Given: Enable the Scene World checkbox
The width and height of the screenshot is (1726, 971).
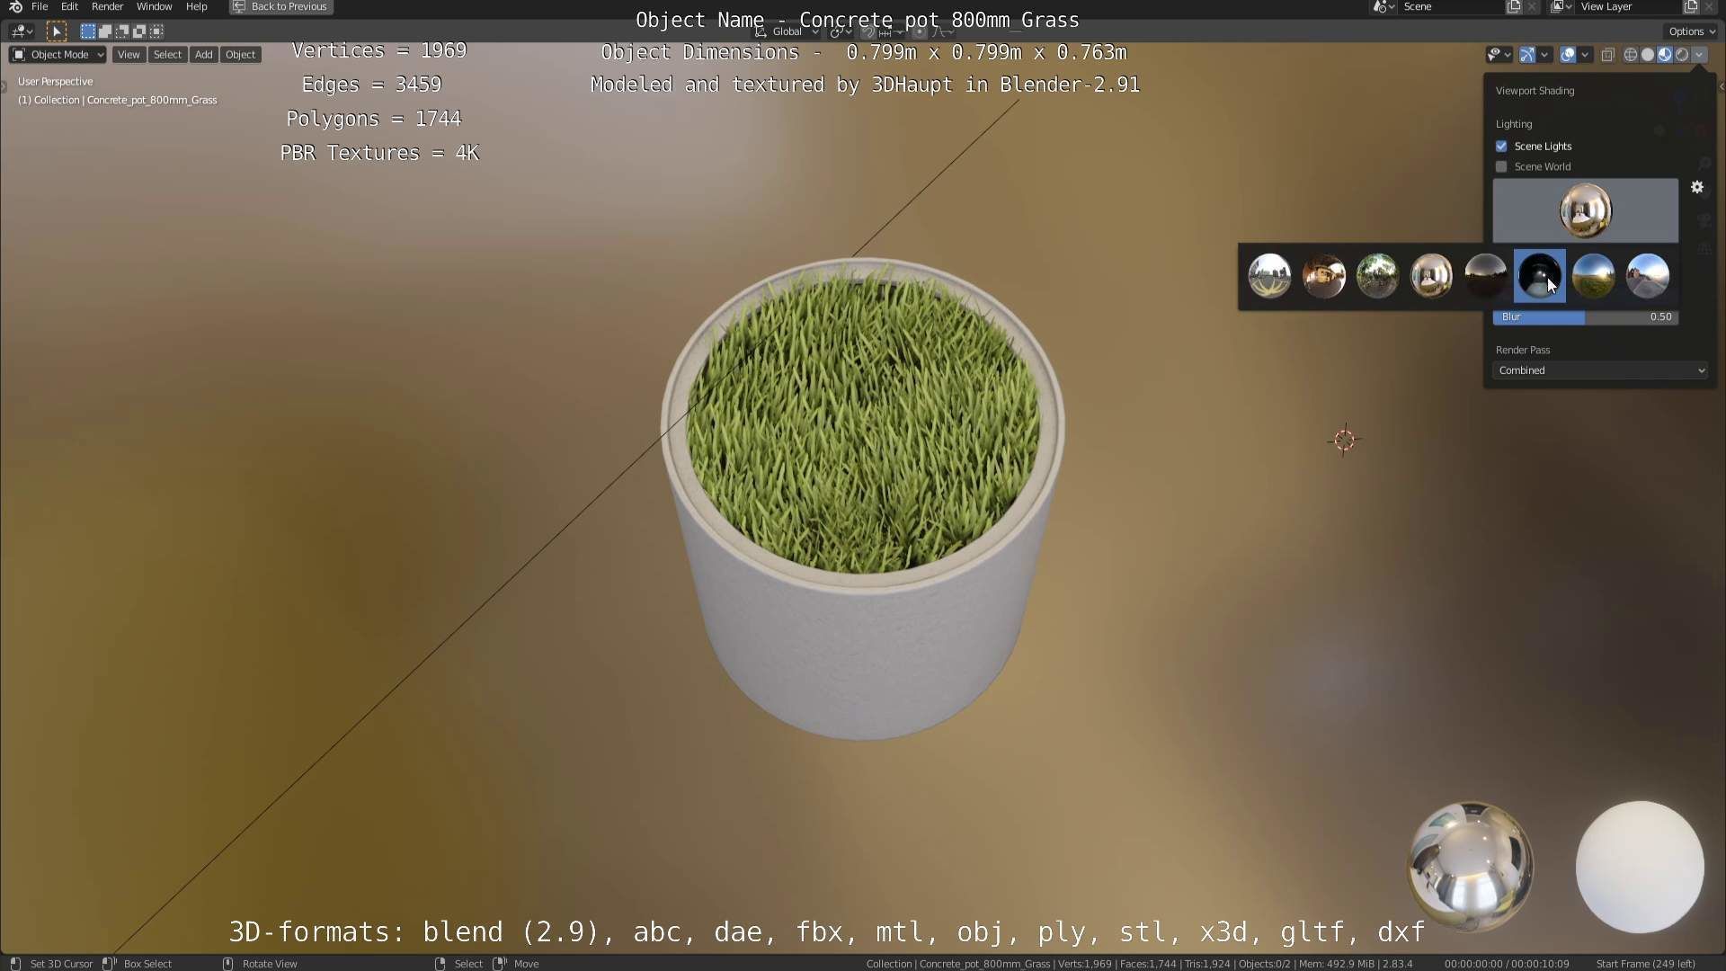Looking at the screenshot, I should [1501, 166].
